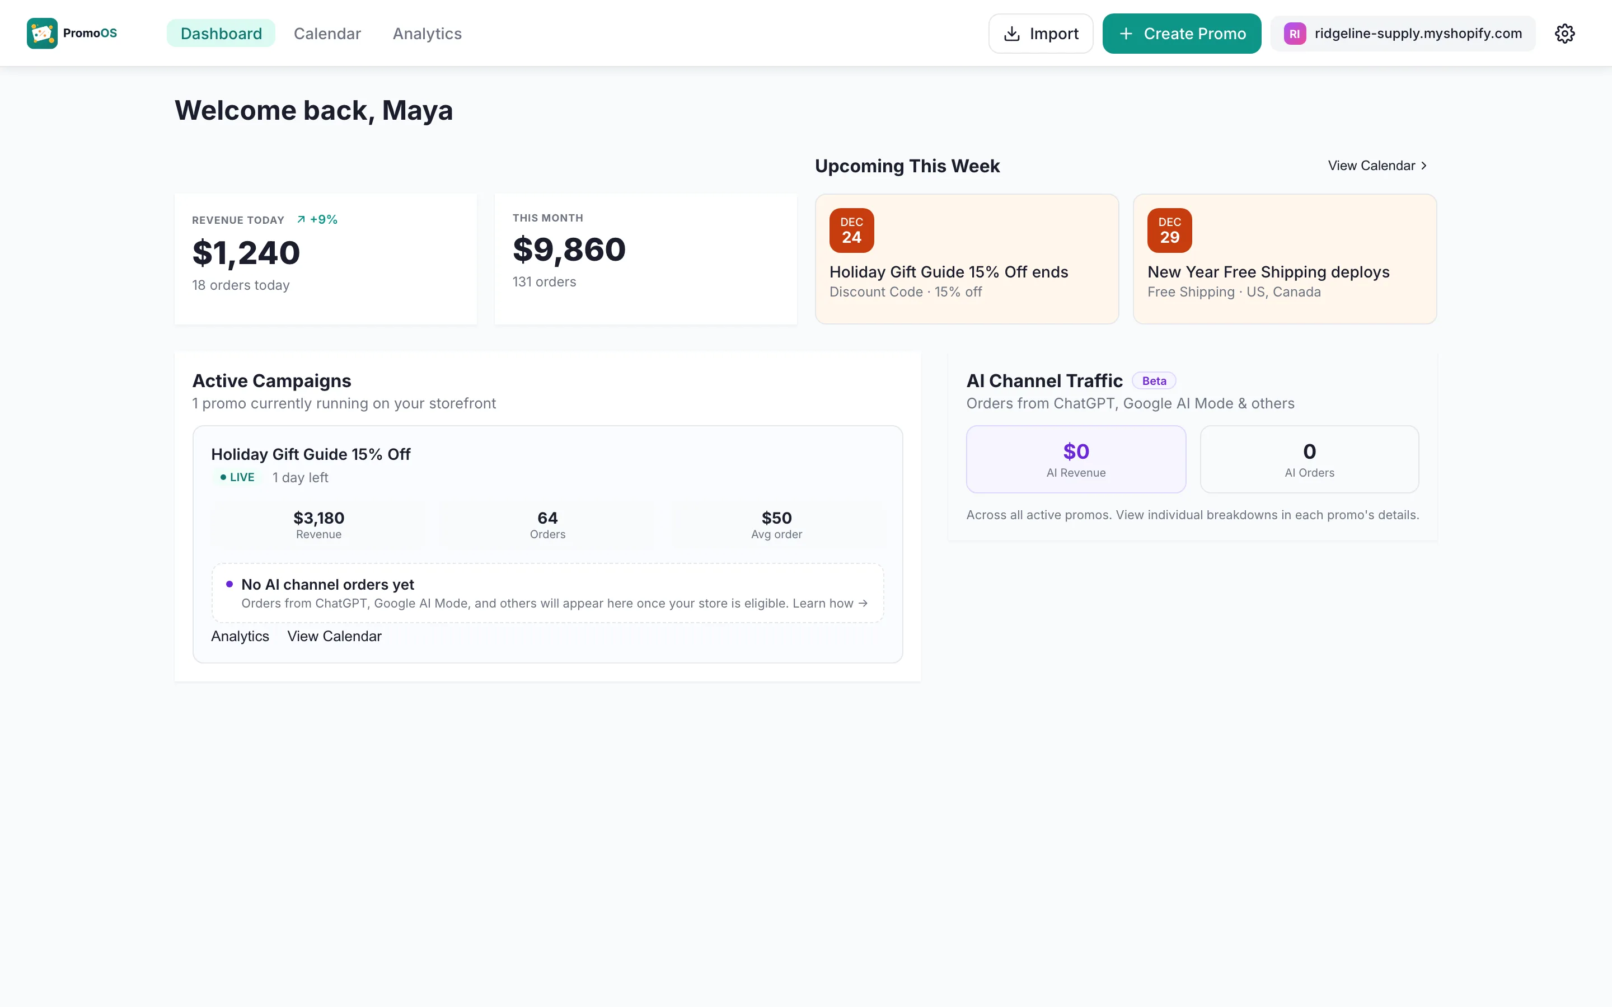Click the Beta badge
This screenshot has width=1612, height=1007.
[x=1154, y=381]
